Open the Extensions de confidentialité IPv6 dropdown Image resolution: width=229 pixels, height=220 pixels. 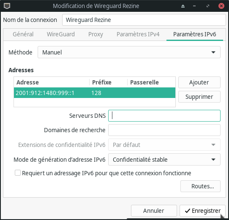point(164,145)
